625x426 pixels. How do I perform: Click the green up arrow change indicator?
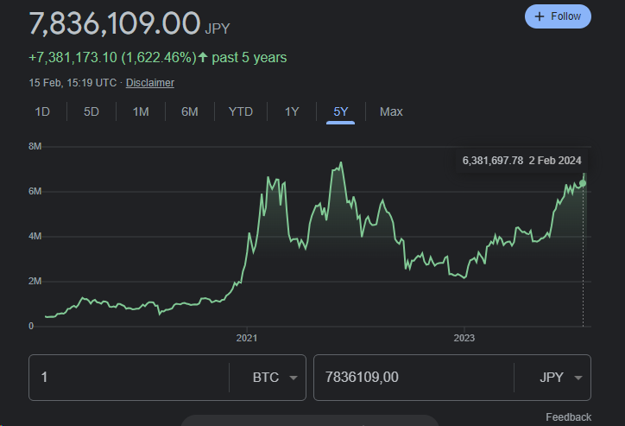(203, 58)
